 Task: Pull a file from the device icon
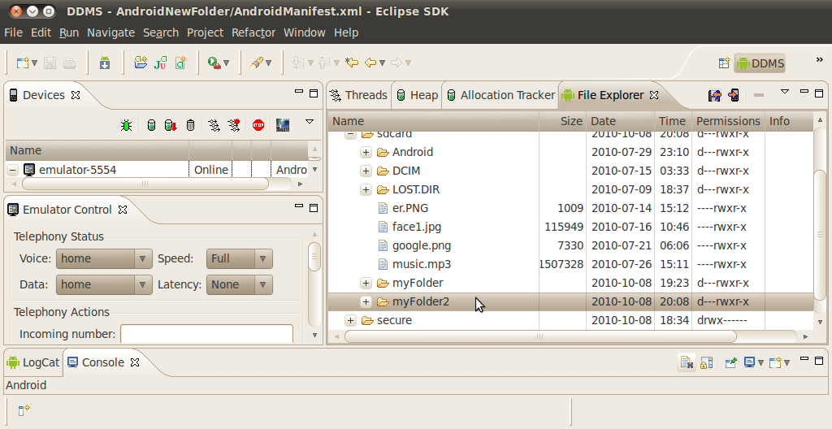coord(715,95)
